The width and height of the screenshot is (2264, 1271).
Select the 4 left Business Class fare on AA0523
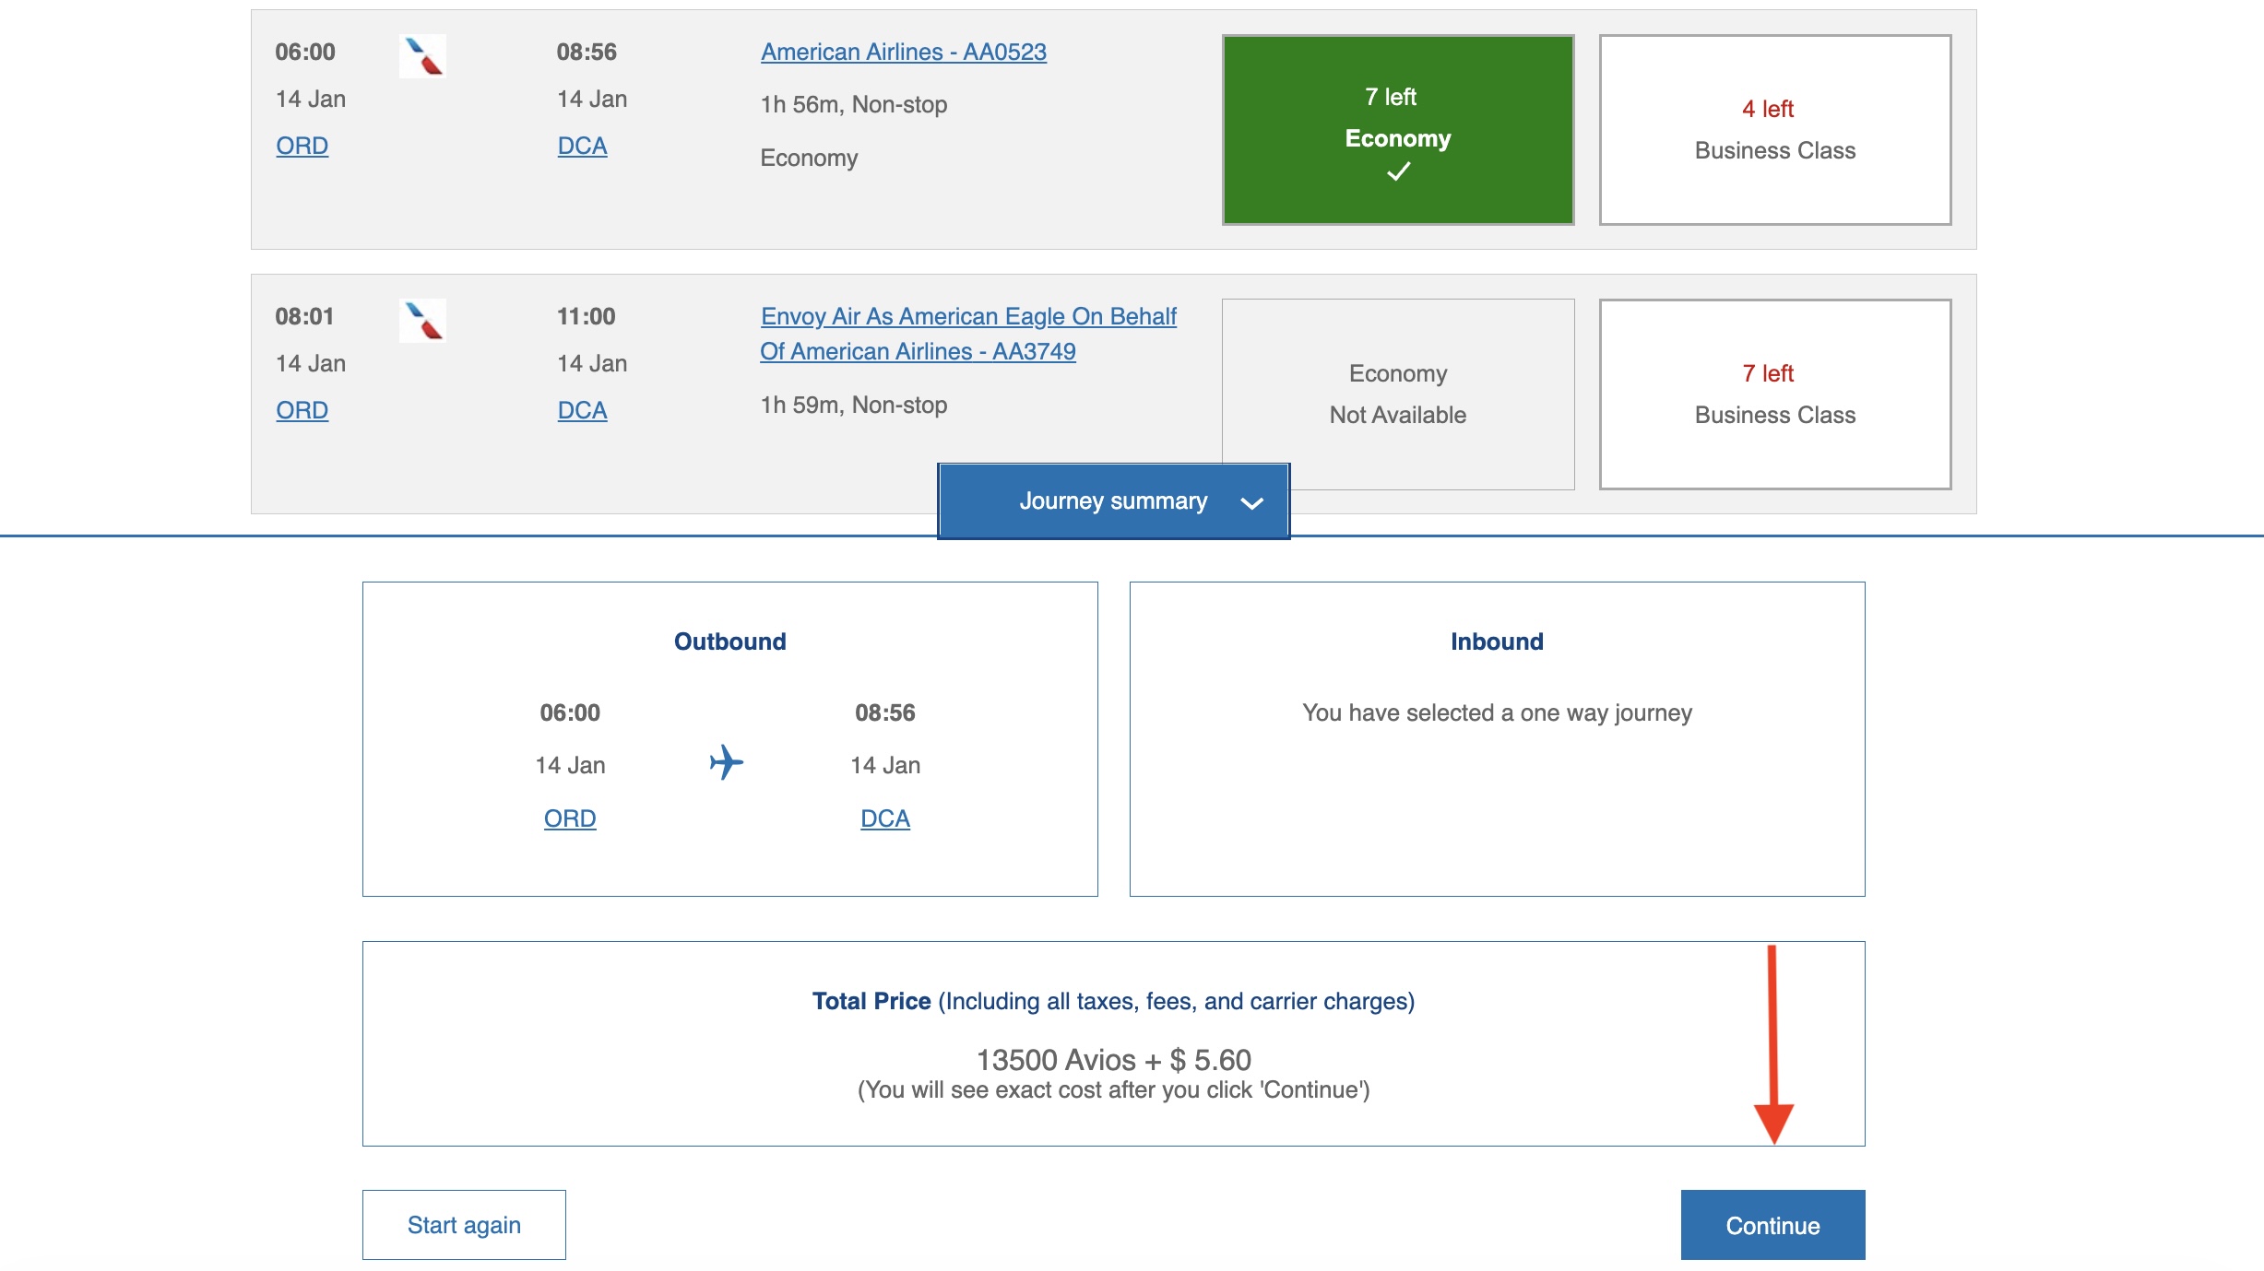[x=1775, y=130]
